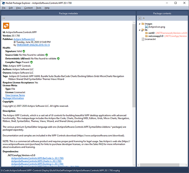Click the metadata scrollbar thumb
This screenshot has height=173, width=189.
click(x=134, y=66)
